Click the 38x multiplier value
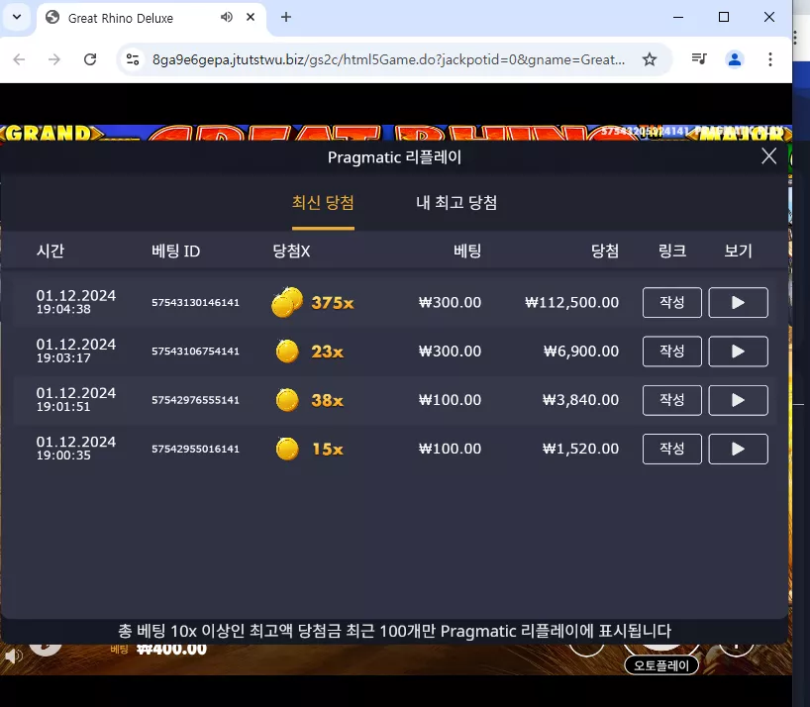This screenshot has width=810, height=707. [327, 400]
